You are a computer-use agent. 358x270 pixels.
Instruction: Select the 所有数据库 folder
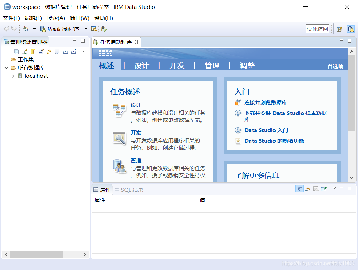(31, 68)
